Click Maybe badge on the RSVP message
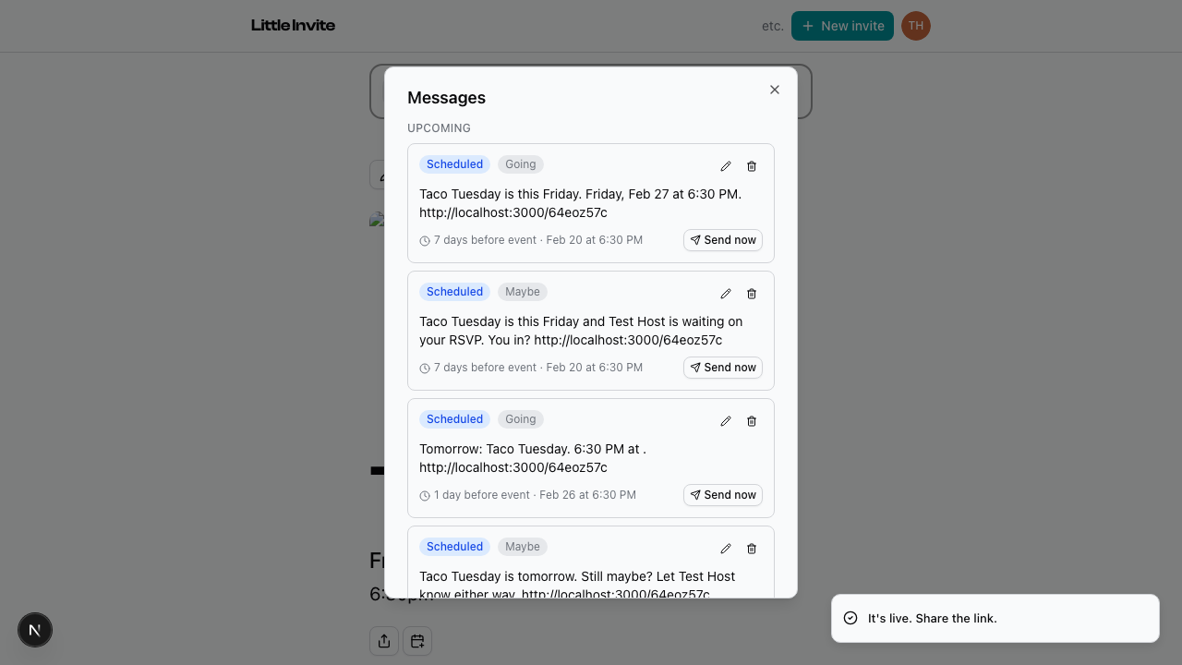This screenshot has height=665, width=1182. pos(523,292)
